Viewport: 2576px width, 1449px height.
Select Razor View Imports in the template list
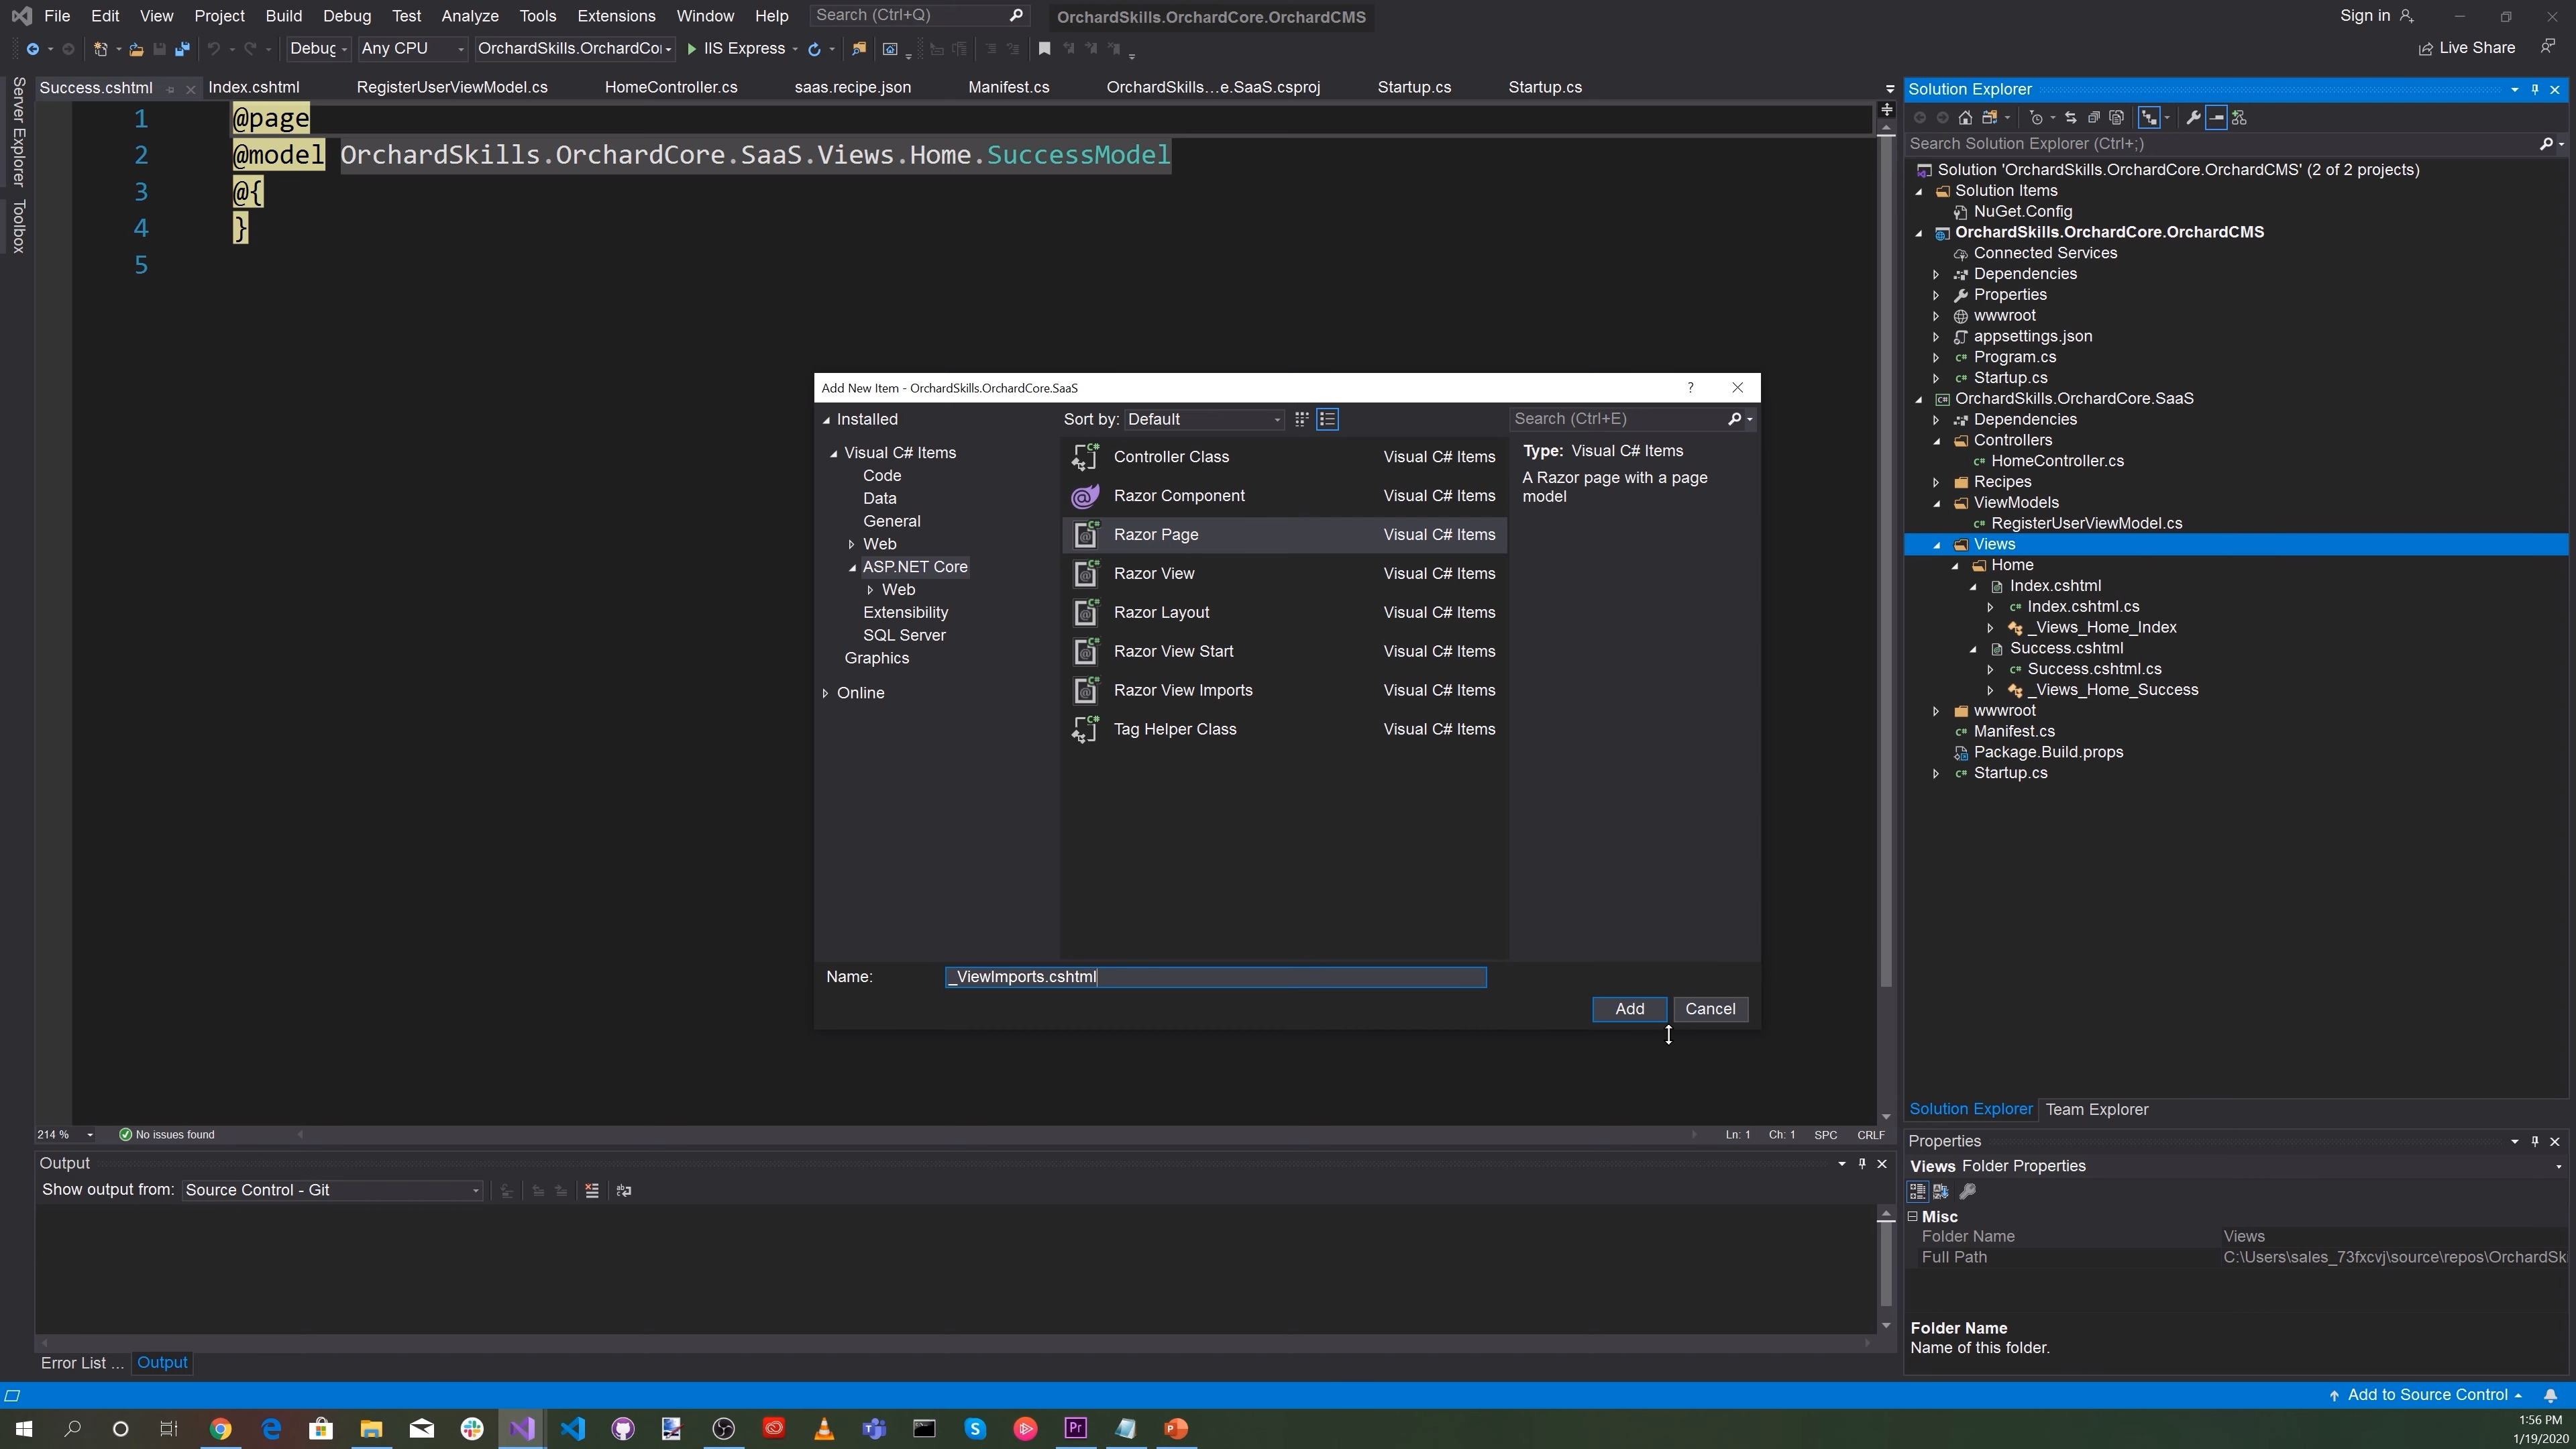[1284, 691]
